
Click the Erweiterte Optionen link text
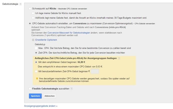(46, 40)
